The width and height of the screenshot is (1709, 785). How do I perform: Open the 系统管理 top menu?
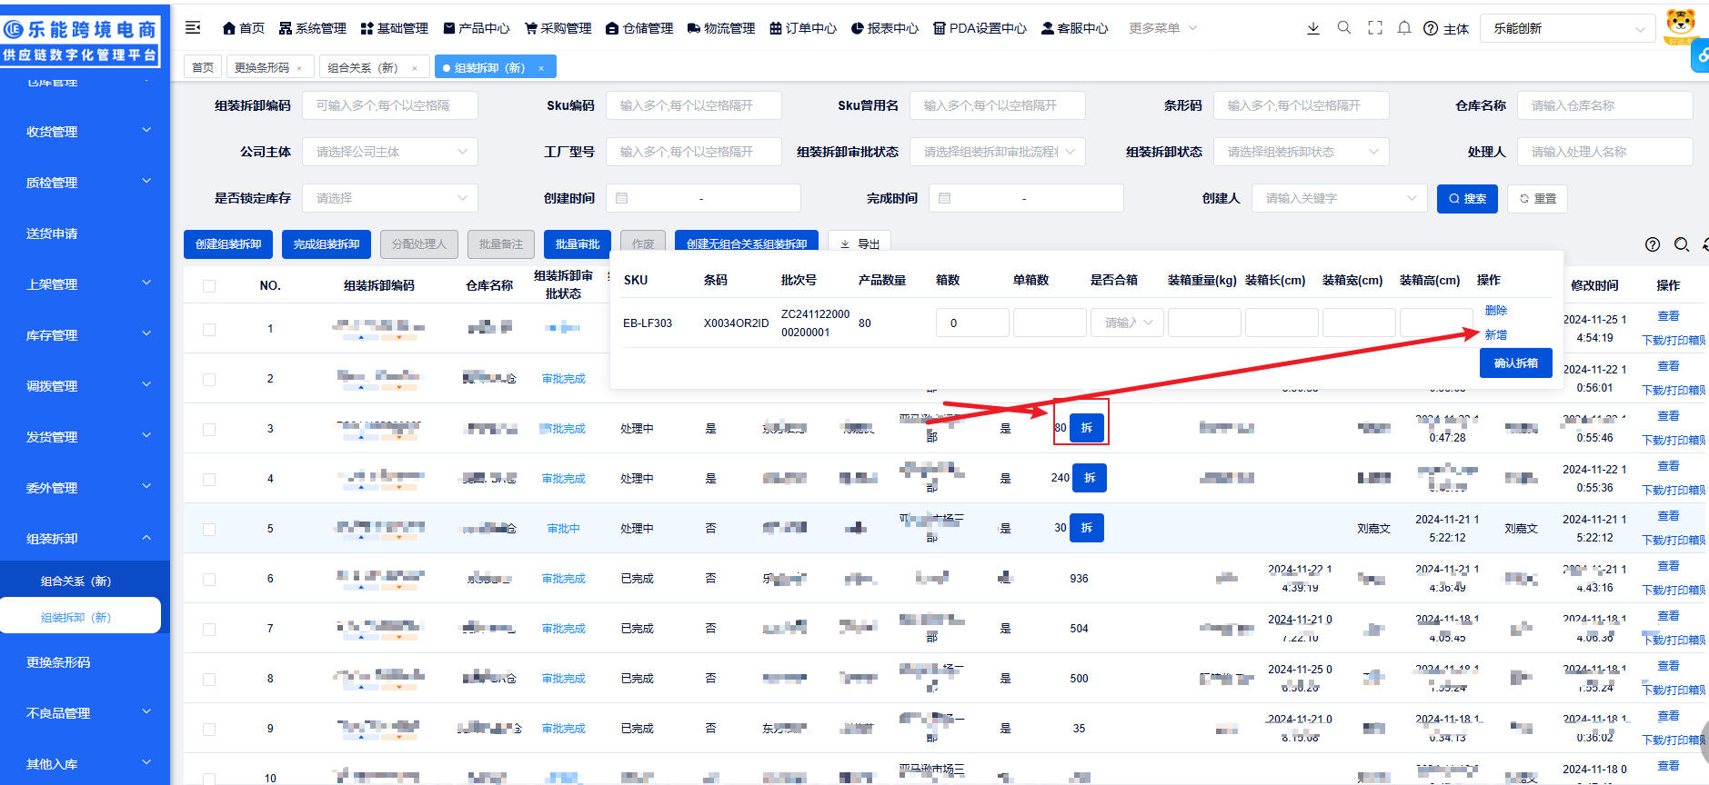click(x=312, y=28)
